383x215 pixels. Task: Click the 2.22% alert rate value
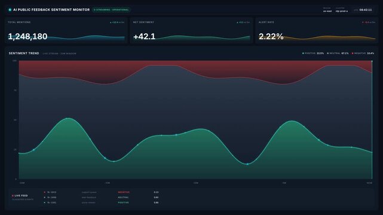tap(271, 36)
